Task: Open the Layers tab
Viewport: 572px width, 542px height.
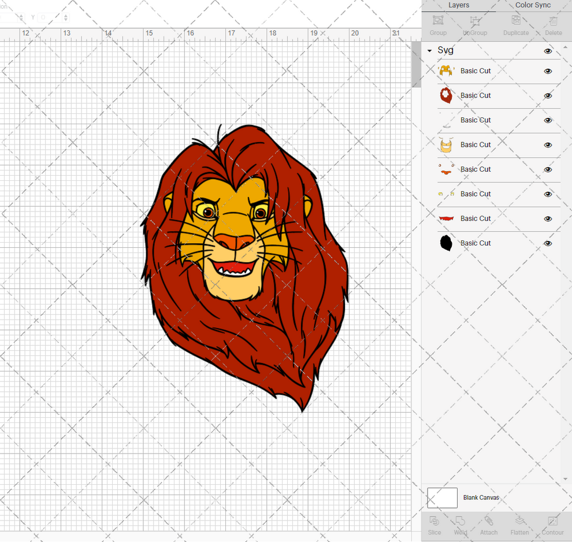Action: 458,5
